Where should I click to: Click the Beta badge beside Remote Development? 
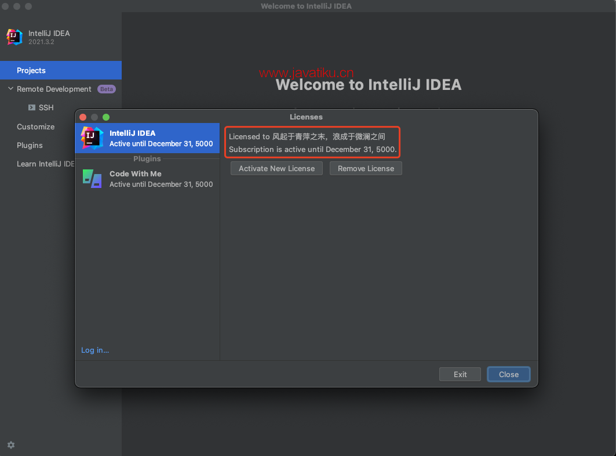pyautogui.click(x=107, y=89)
